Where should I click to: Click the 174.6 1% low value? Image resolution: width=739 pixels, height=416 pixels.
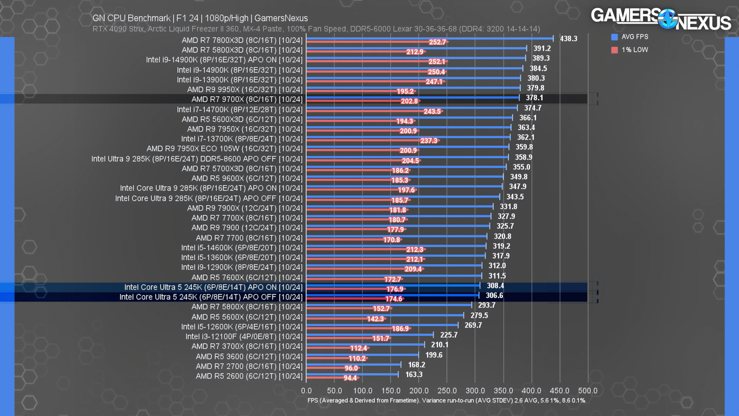(x=394, y=299)
